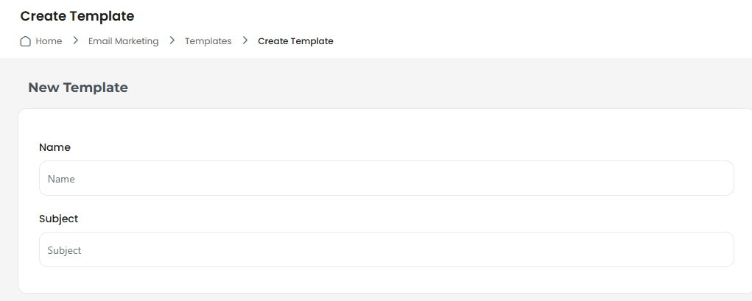Focus the Subject input field

tap(387, 249)
